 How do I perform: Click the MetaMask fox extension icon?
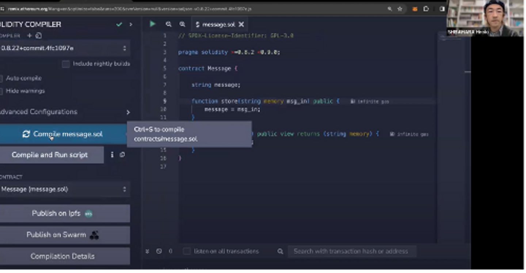point(415,9)
